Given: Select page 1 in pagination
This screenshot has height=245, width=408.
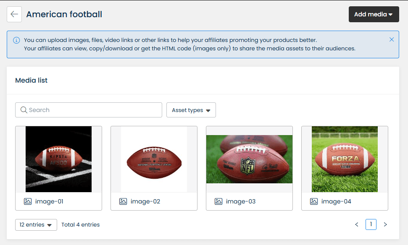Looking at the screenshot, I should click(371, 224).
